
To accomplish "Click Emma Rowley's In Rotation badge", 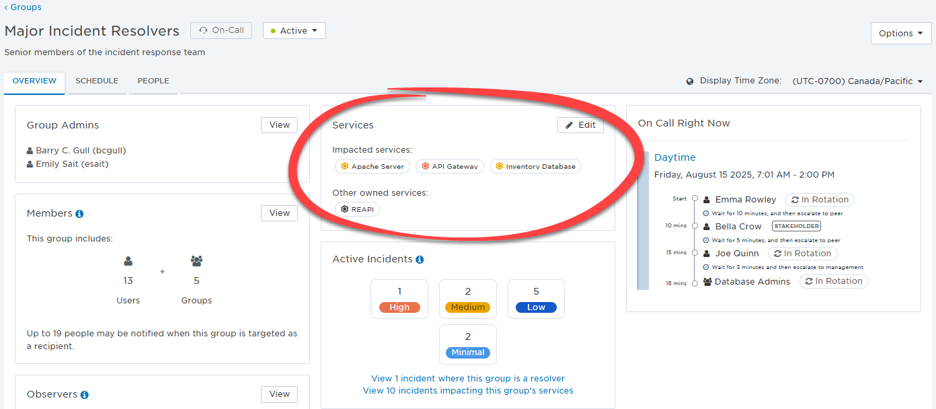I will pyautogui.click(x=820, y=200).
